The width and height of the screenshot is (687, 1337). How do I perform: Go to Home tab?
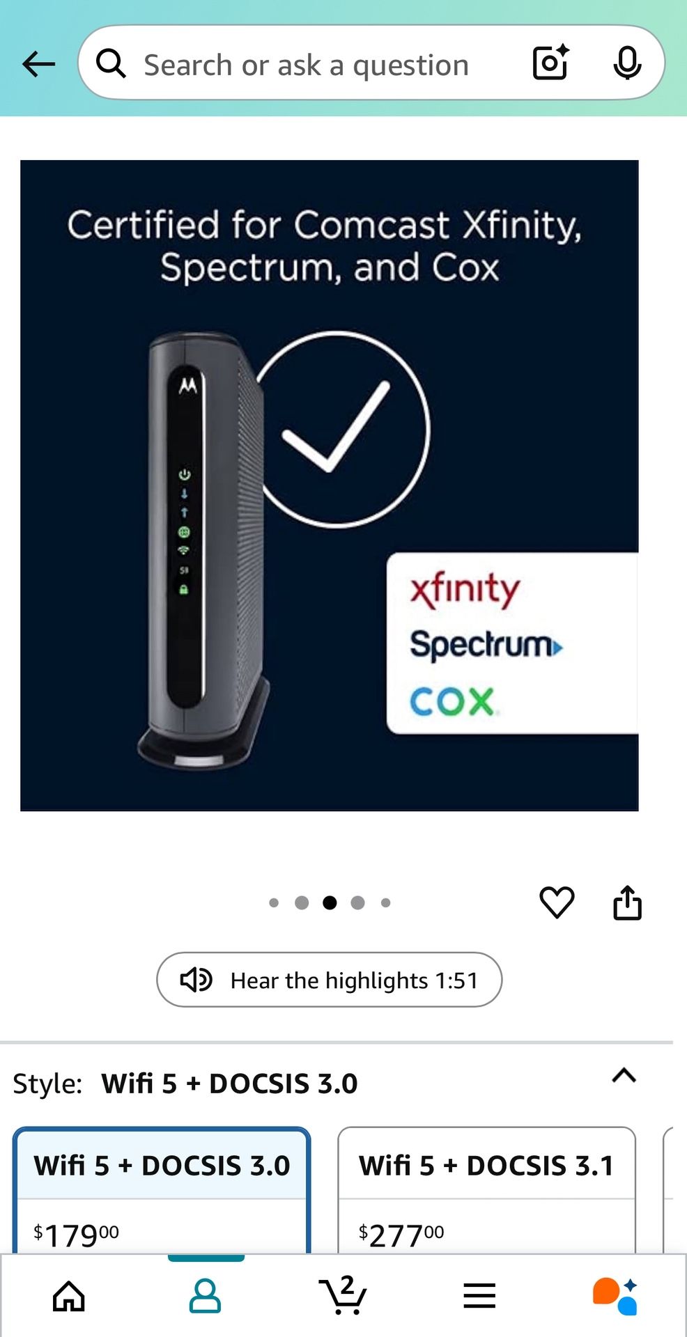tap(69, 1296)
